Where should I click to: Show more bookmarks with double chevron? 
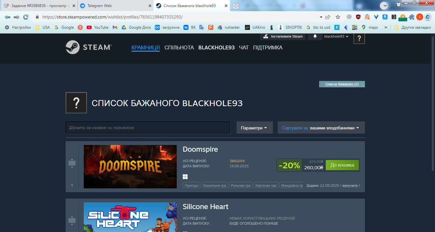click(386, 27)
